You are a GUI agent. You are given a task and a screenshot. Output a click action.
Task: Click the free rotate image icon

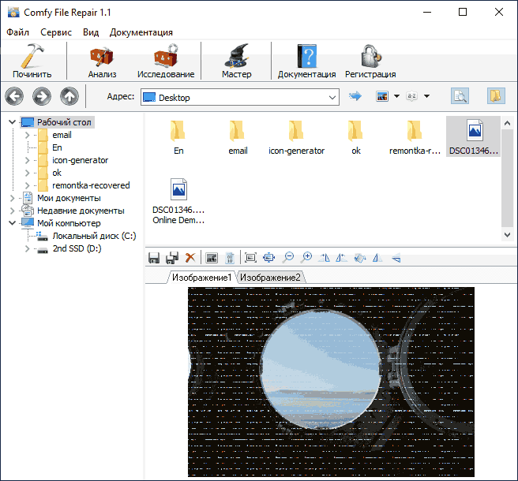tap(360, 258)
